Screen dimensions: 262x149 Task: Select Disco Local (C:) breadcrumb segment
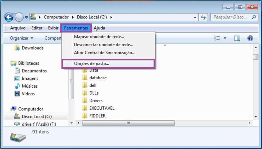tap(92, 17)
